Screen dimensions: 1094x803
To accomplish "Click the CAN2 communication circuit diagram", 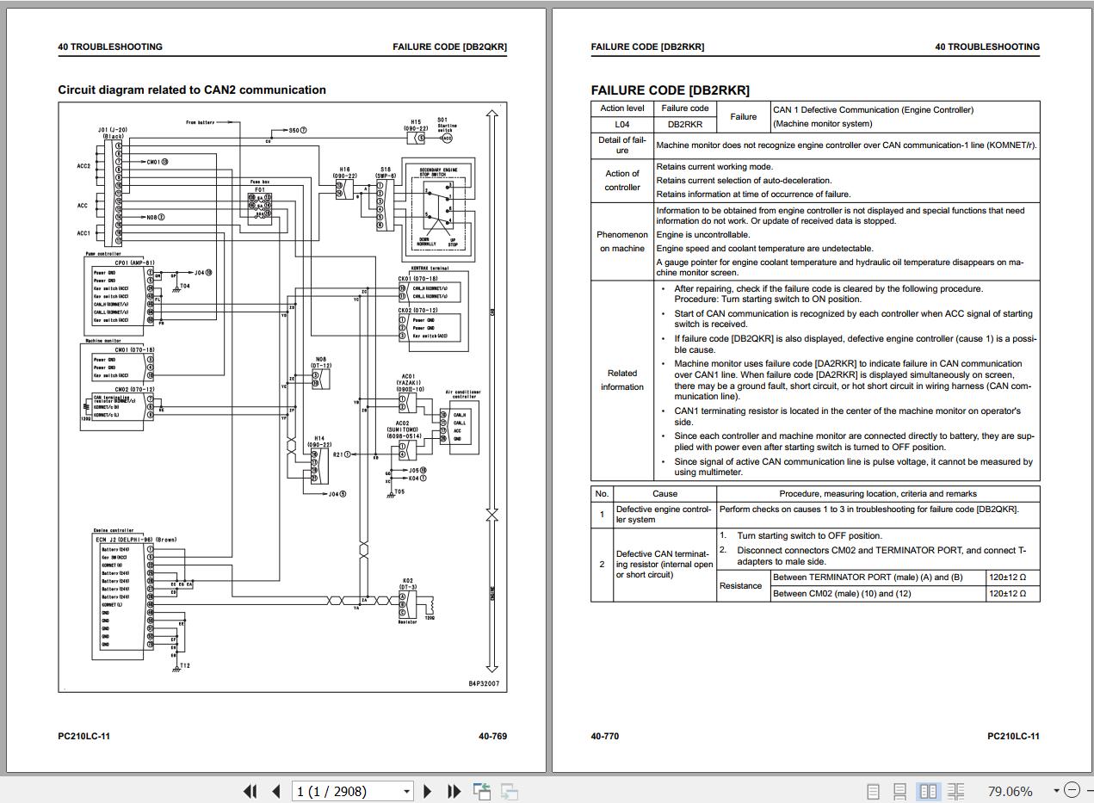I will (282, 396).
